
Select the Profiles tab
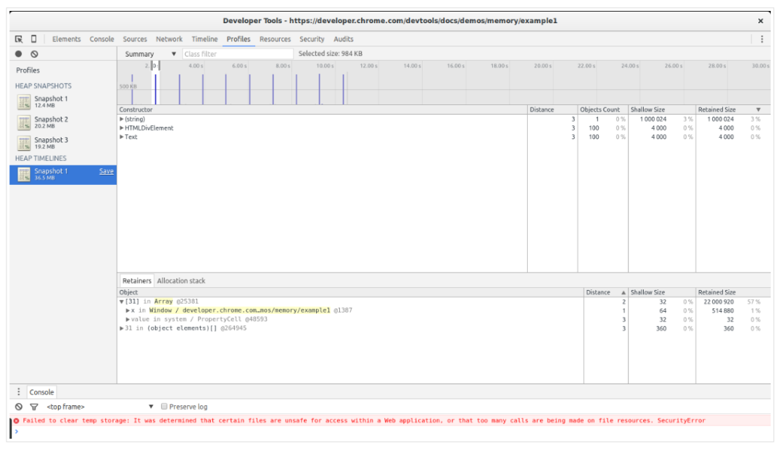239,39
